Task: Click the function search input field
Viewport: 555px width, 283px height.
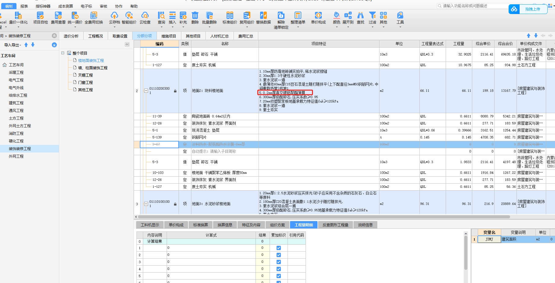Action: (x=473, y=6)
